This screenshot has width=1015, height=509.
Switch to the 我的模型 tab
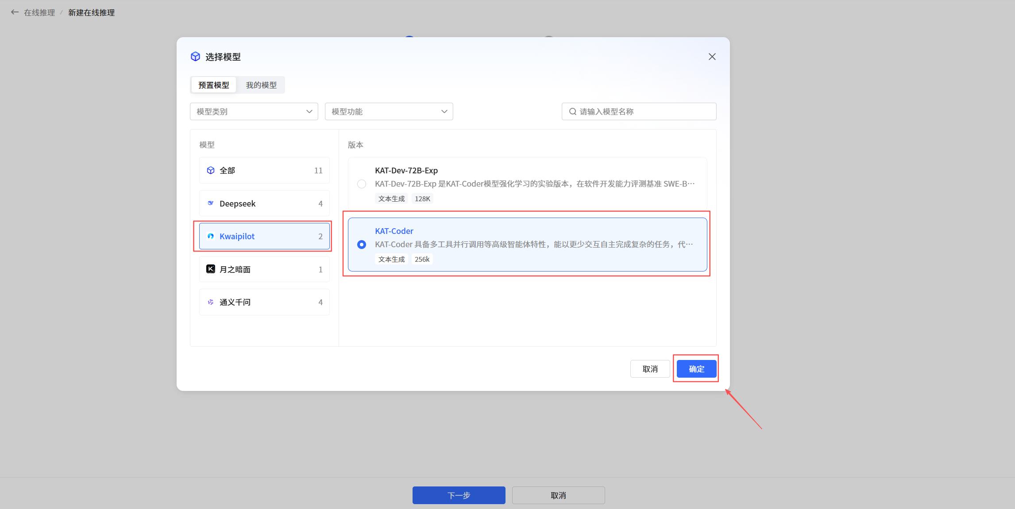click(x=261, y=85)
